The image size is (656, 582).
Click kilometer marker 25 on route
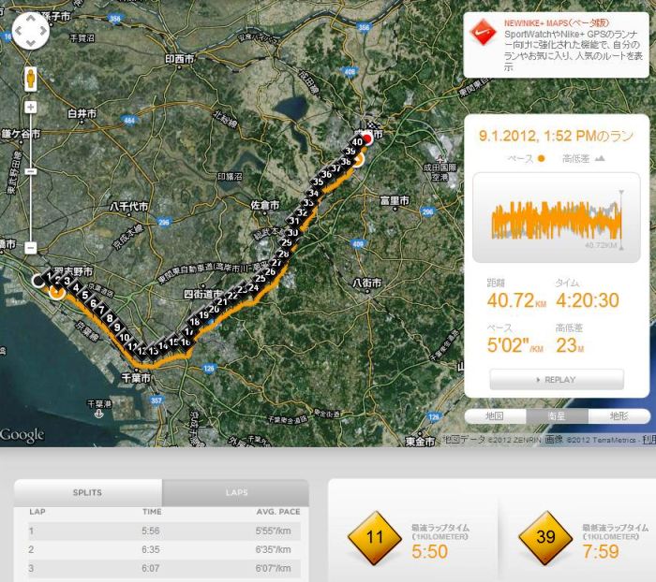point(261,278)
